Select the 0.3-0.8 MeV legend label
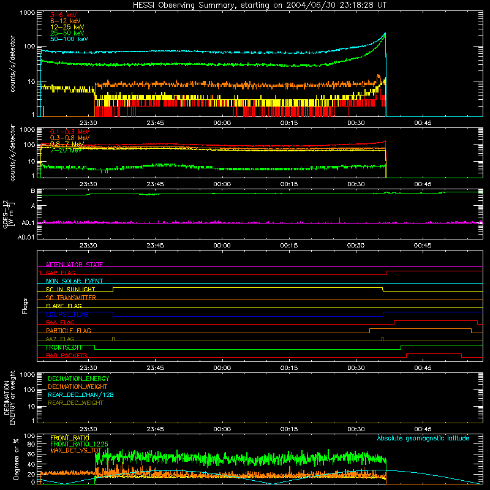 pyautogui.click(x=70, y=138)
